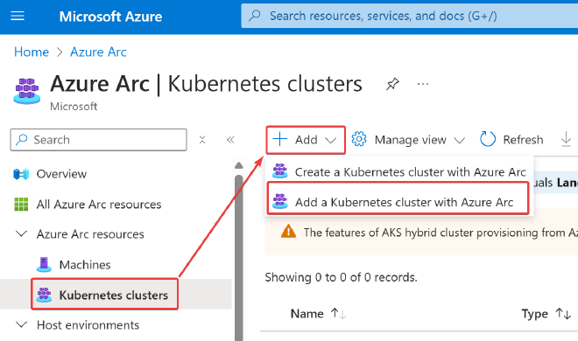Image resolution: width=578 pixels, height=341 pixels.
Task: Click the Refresh circular arrow icon
Action: [x=487, y=139]
